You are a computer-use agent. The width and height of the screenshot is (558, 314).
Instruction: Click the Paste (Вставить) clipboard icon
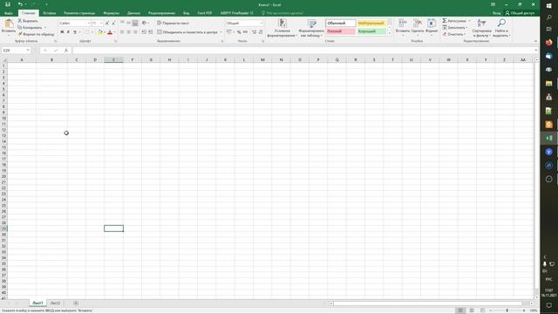coord(9,24)
